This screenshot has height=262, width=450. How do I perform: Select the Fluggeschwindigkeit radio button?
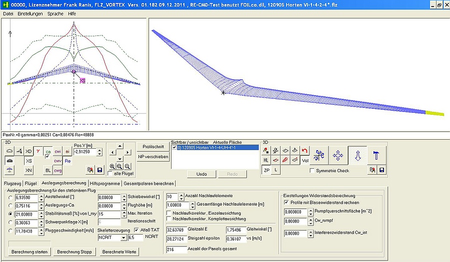pyautogui.click(x=11, y=231)
